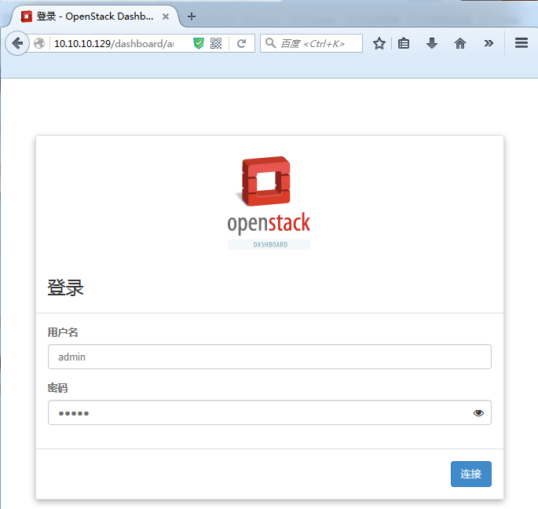
Task: Click the 登录 heading text
Action: (65, 287)
